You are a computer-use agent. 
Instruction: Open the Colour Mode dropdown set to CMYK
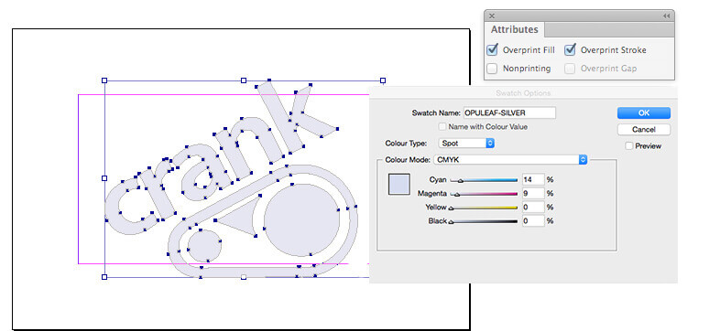(510, 159)
